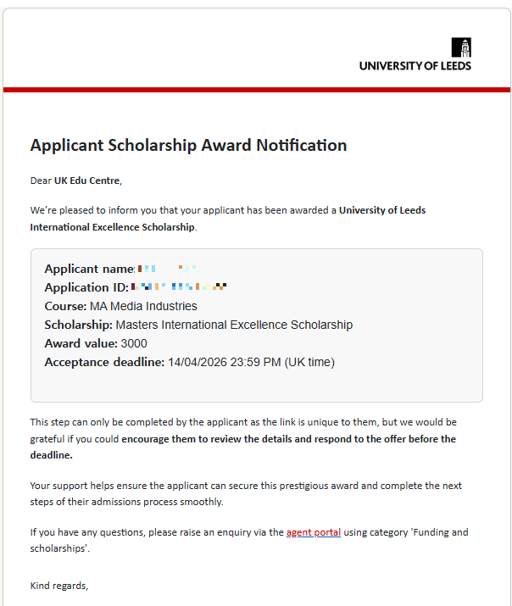Click the bold 'University of Leeds International Excellence Scholarship' text
512x606 pixels.
pos(381,210)
